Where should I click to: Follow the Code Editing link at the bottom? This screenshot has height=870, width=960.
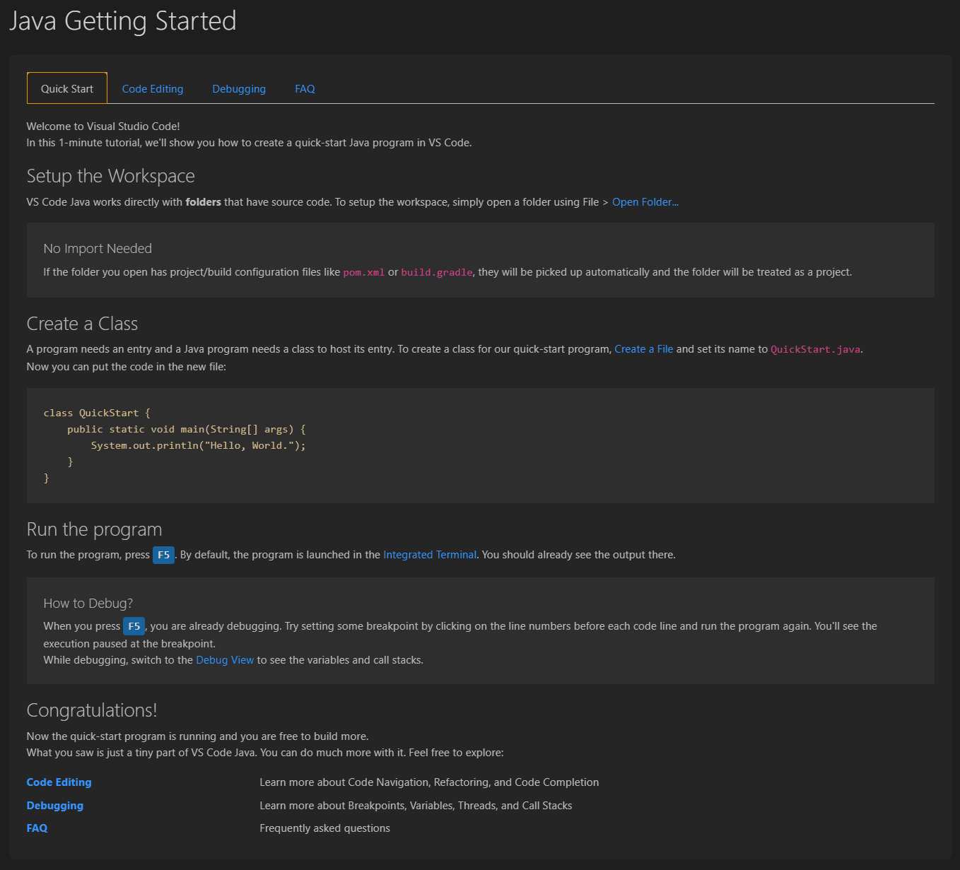59,782
